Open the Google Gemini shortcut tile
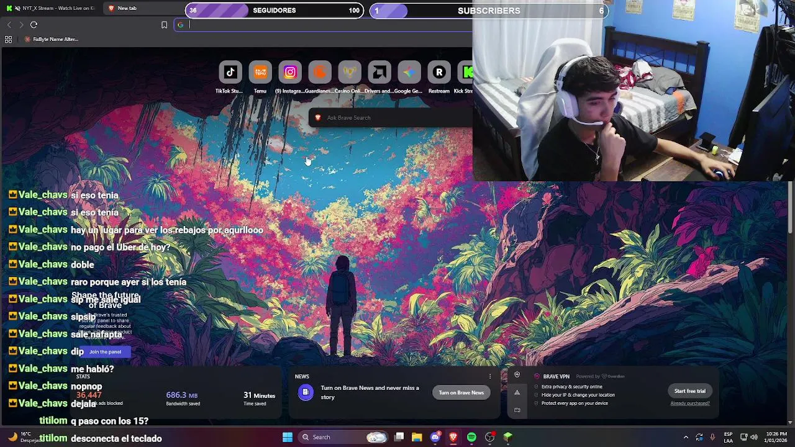Image resolution: width=795 pixels, height=447 pixels. [409, 73]
